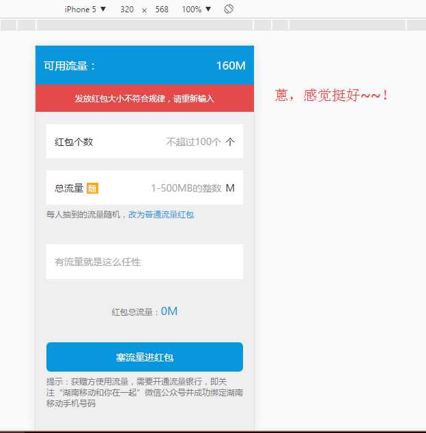Click the 塞流量进红包 button

145,357
